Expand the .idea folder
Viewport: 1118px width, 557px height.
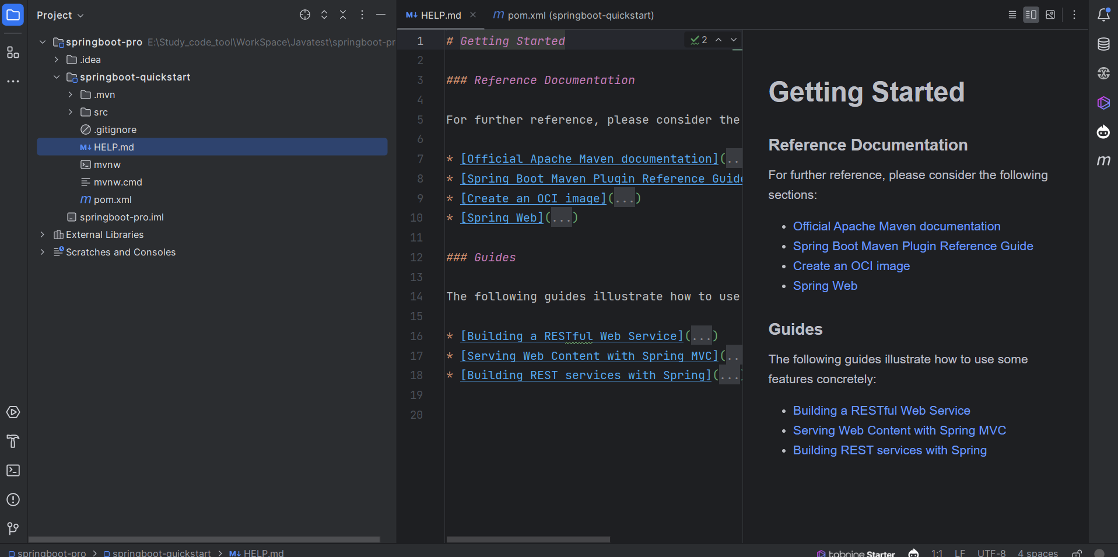(x=57, y=59)
